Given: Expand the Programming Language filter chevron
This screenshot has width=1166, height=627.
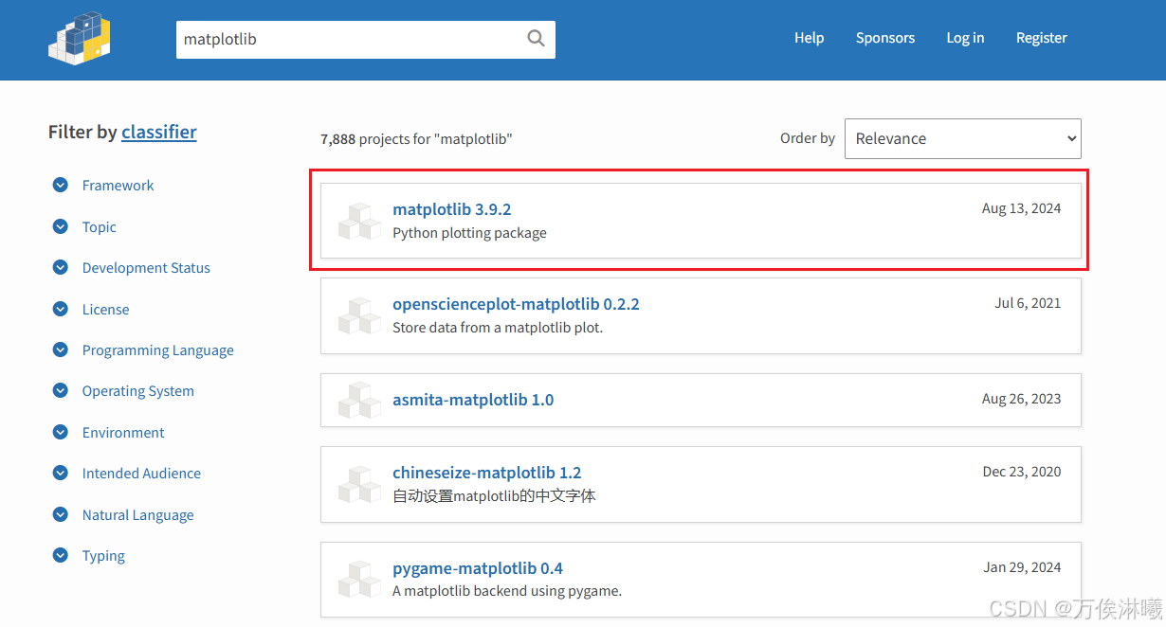Looking at the screenshot, I should 61,350.
